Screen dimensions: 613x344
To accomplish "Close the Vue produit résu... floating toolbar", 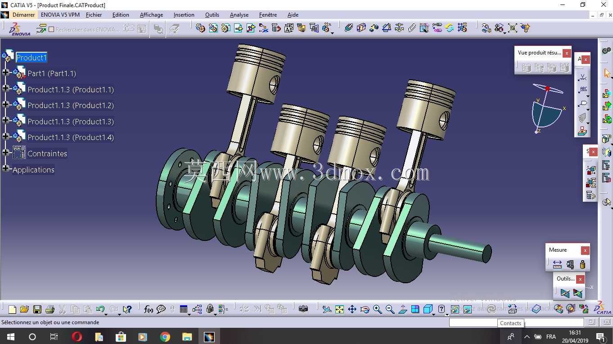I will 567,53.
